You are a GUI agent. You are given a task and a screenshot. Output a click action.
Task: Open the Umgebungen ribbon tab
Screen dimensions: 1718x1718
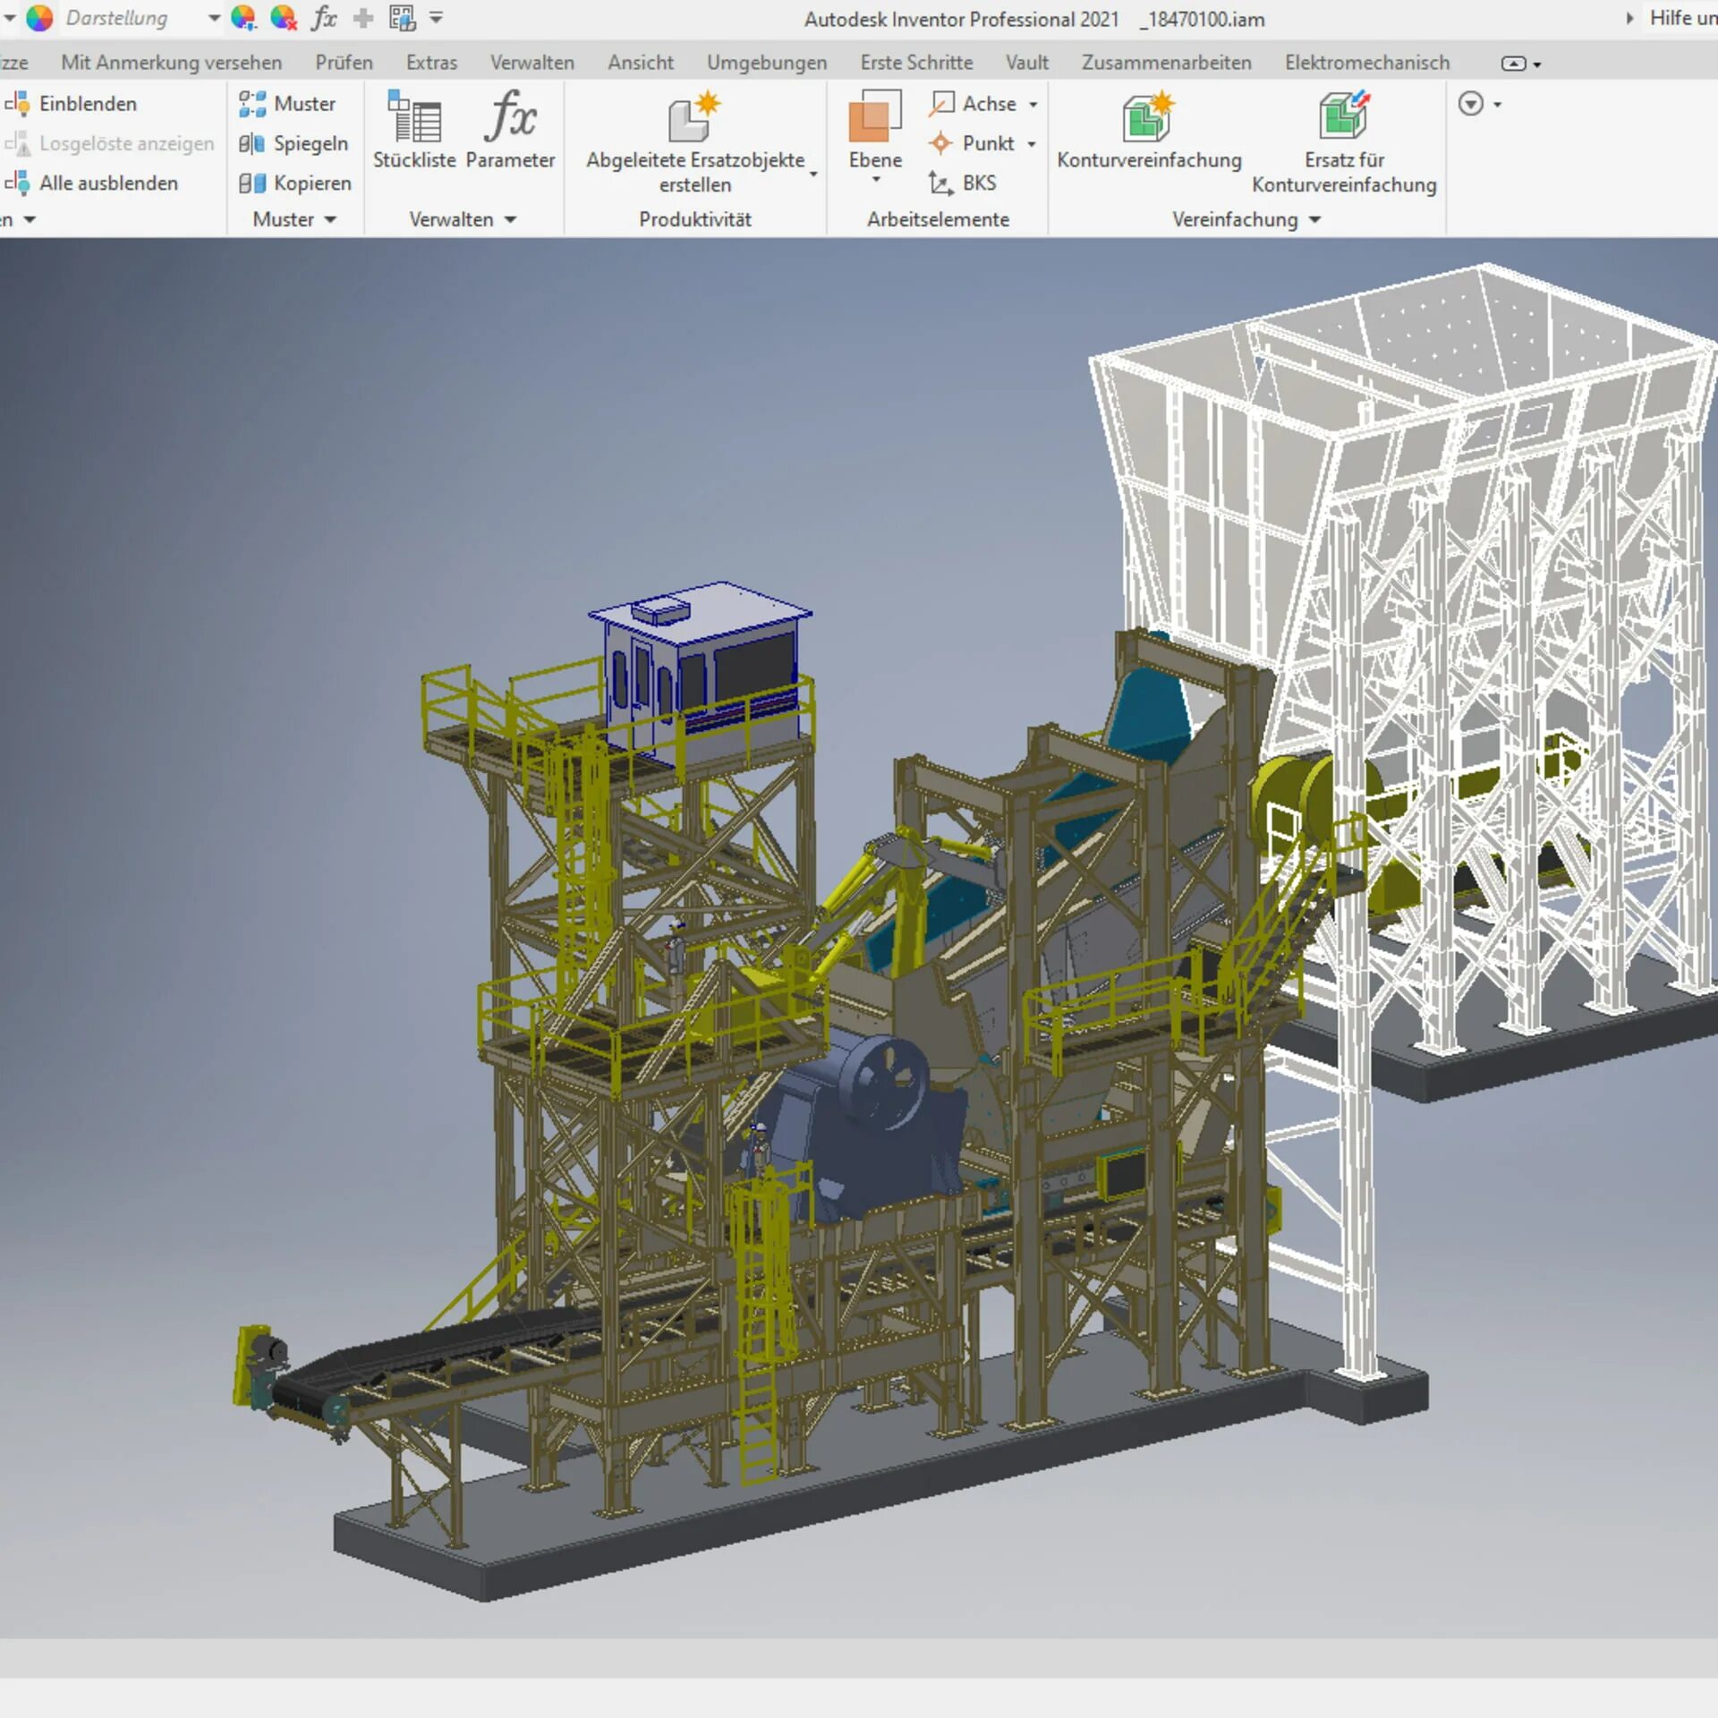(766, 63)
